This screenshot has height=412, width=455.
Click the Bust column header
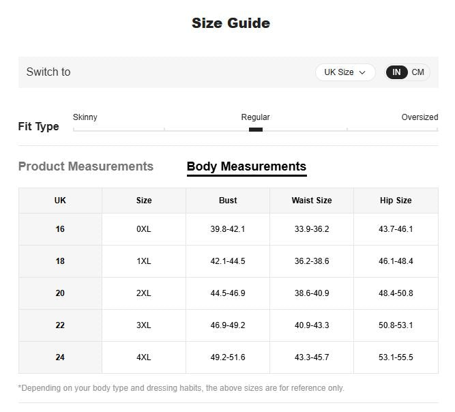[x=228, y=201]
